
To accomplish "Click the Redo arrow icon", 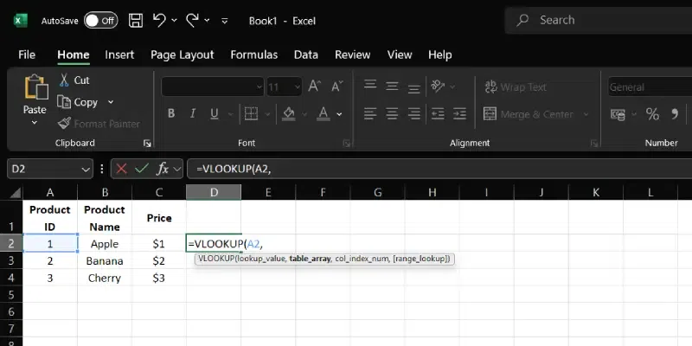I will pyautogui.click(x=192, y=20).
